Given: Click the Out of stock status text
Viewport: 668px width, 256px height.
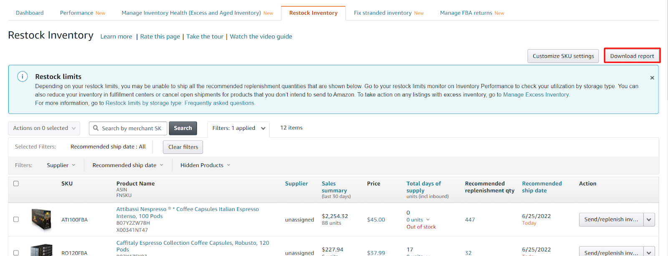Looking at the screenshot, I should tap(421, 227).
